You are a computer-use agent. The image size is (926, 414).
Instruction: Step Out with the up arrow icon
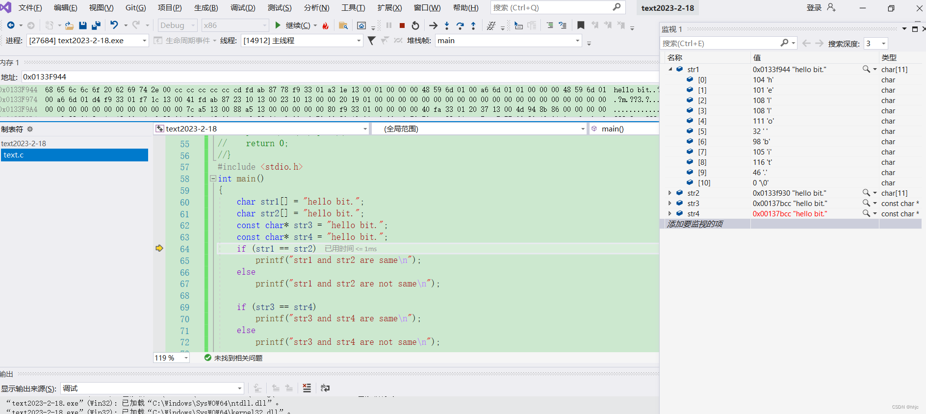473,26
